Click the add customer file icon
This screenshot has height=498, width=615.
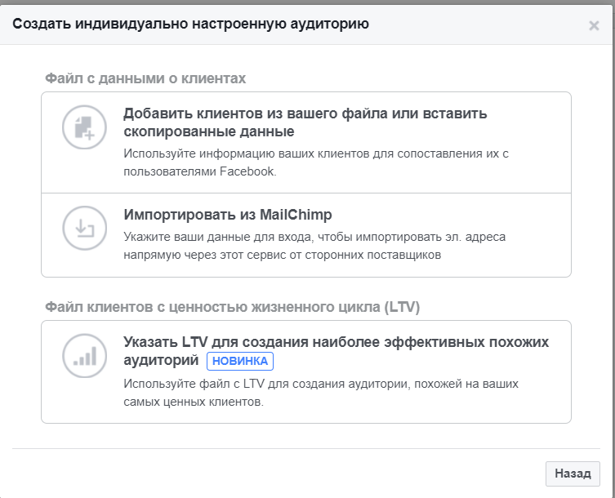tap(85, 127)
